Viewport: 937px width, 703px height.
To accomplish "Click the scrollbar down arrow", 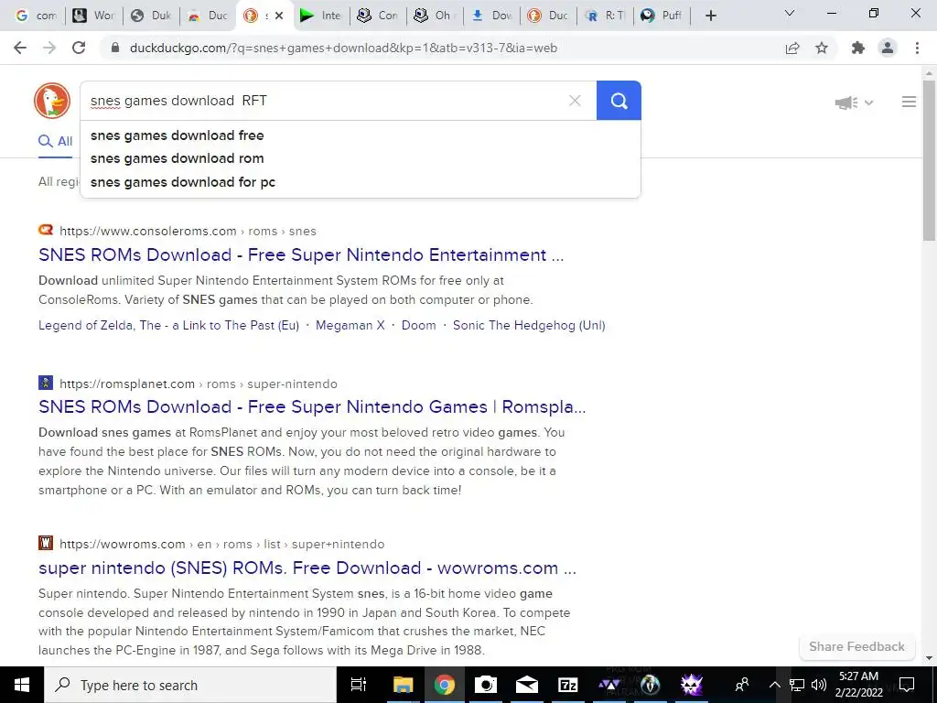I will coord(929,658).
